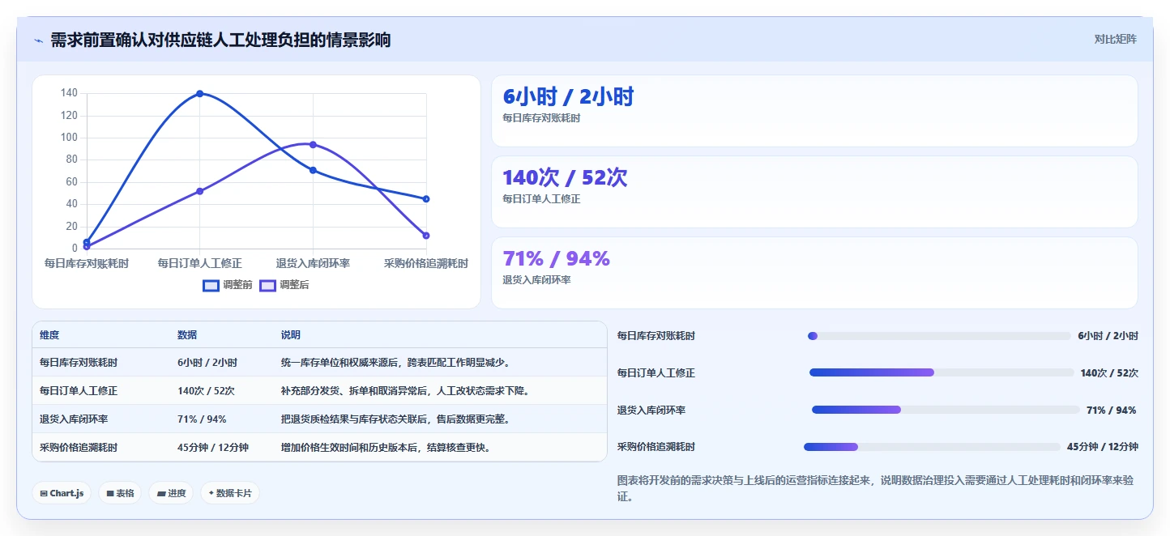This screenshot has width=1170, height=536.
Task: Click table cell 退货入库闭环率
Action: point(74,419)
